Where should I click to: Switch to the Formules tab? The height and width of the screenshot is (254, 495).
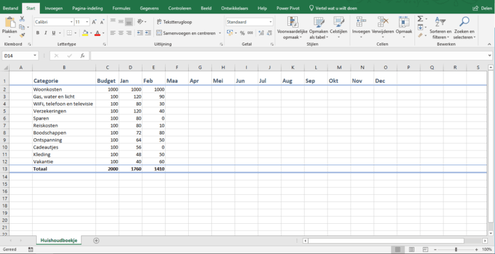[122, 8]
